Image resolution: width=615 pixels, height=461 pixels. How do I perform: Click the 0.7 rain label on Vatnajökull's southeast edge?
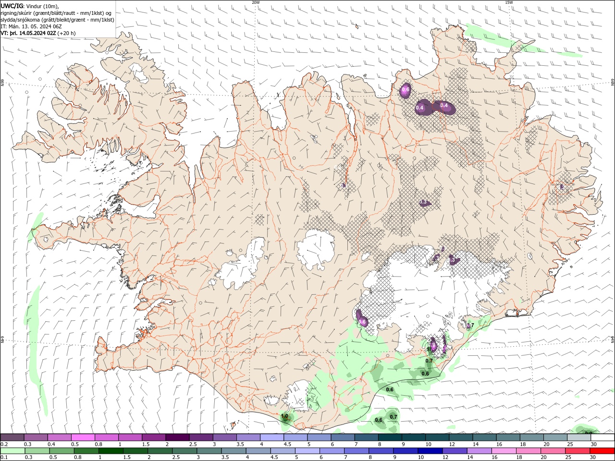470,326
